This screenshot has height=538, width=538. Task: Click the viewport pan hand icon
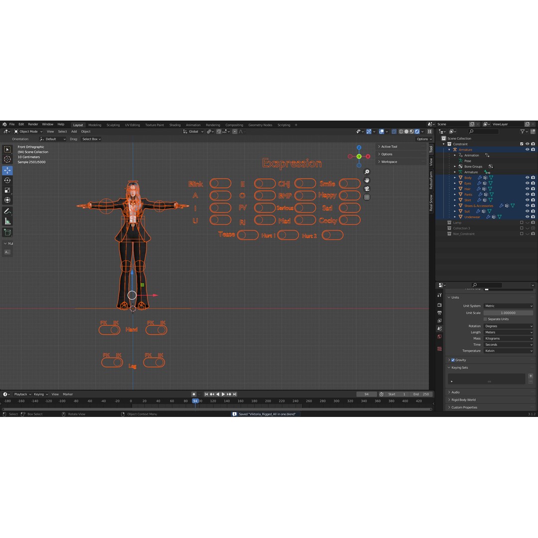click(367, 180)
